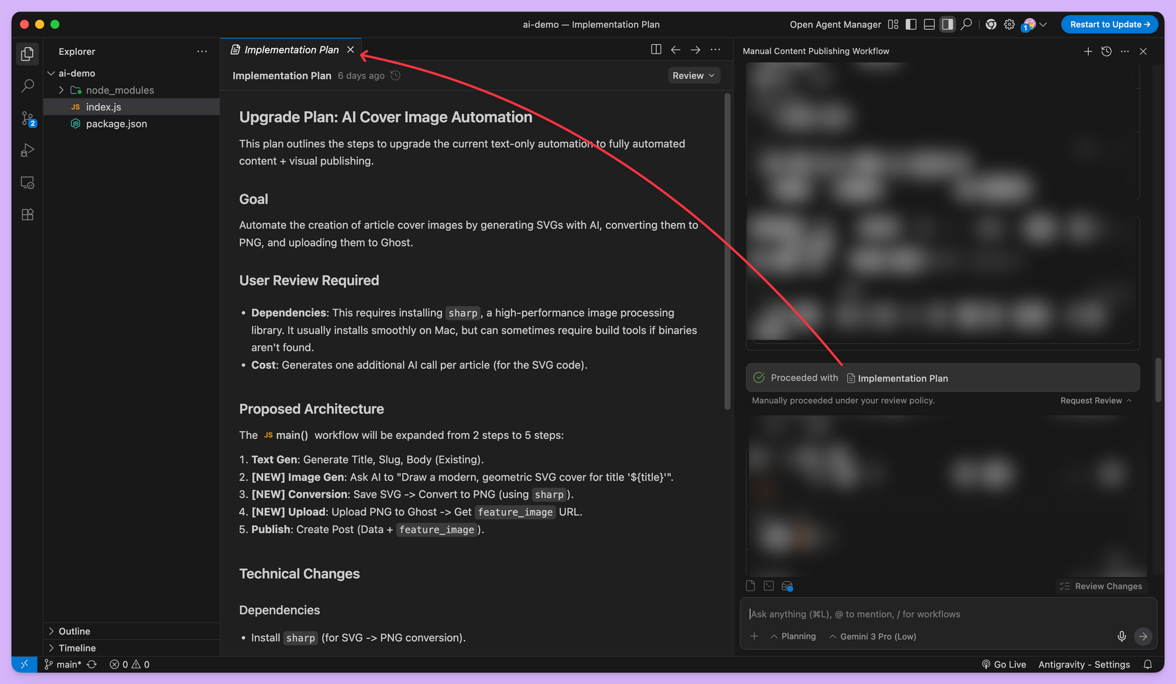Start a new conversation with plus icon
Viewport: 1176px width, 684px height.
[x=1088, y=51]
